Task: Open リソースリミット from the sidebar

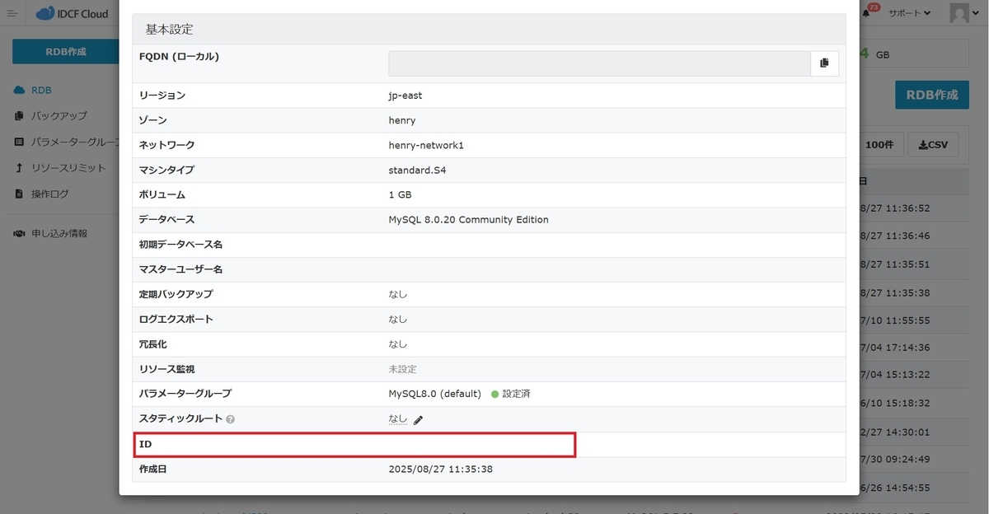Action: [68, 167]
